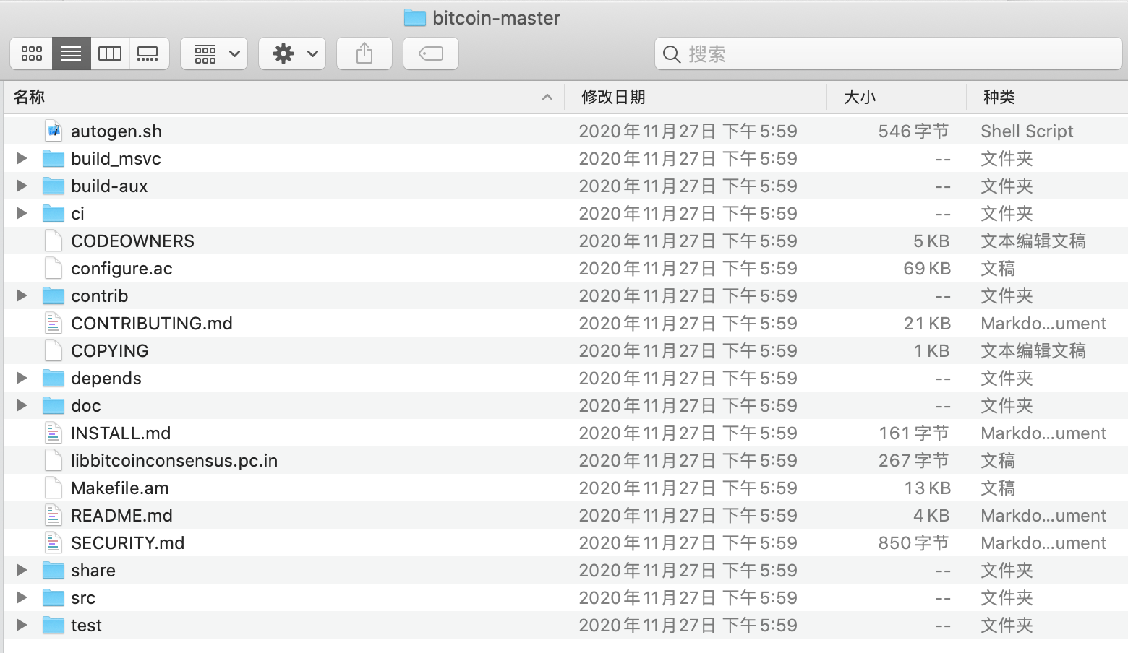Click the 69 KB size of configure.ac
This screenshot has width=1128, height=653.
[x=927, y=268]
